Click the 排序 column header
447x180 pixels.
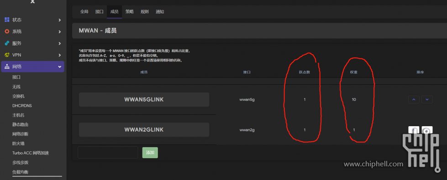point(420,72)
